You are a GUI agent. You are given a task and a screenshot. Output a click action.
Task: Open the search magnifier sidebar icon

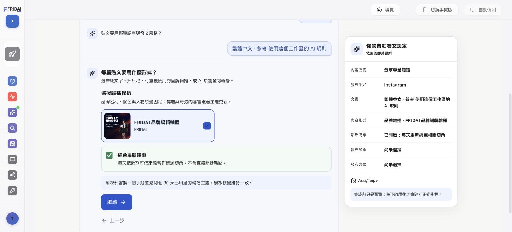12,128
